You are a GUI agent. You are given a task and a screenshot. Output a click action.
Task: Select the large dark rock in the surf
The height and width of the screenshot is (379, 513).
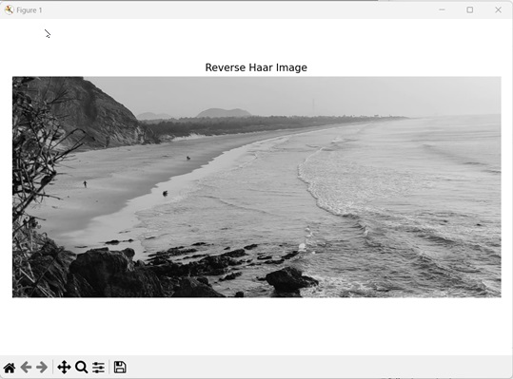coord(290,281)
